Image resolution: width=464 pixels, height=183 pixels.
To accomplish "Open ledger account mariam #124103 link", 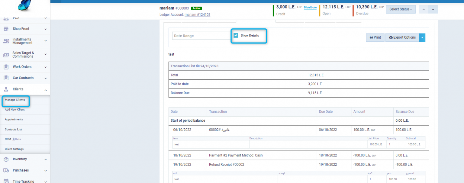I will point(198,14).
